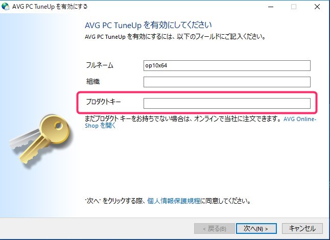Close the activation dialog with the X
Screen dimensions: 330x240
[317, 7]
